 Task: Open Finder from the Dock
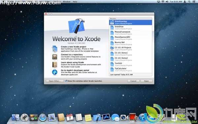coord(16,118)
